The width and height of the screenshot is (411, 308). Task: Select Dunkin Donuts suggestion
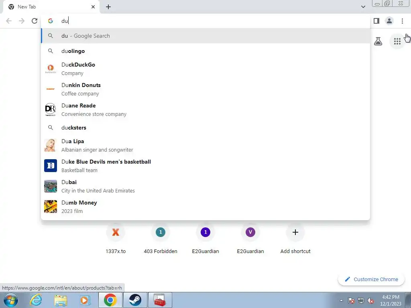pyautogui.click(x=205, y=89)
